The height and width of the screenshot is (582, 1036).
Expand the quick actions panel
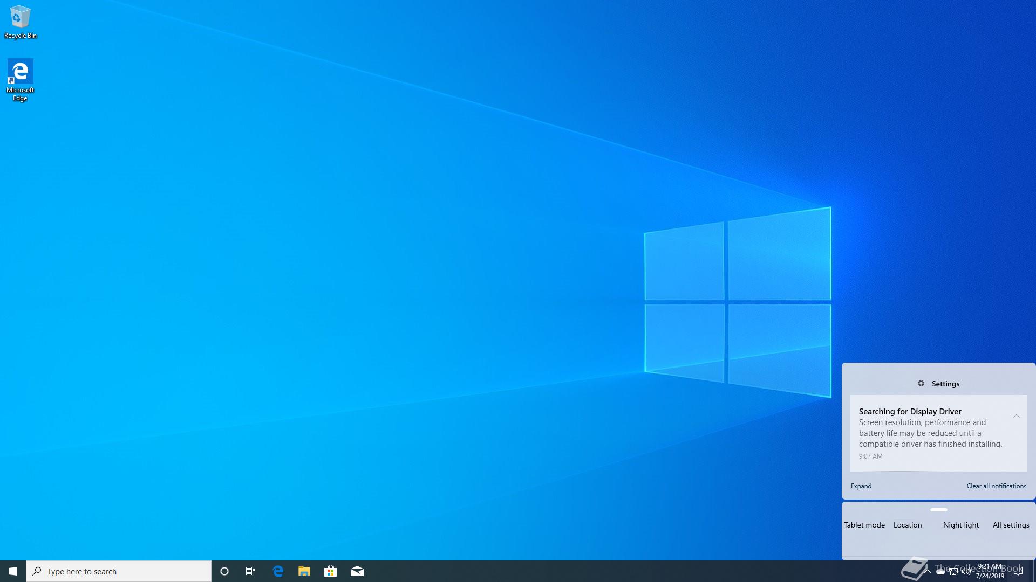coord(861,486)
